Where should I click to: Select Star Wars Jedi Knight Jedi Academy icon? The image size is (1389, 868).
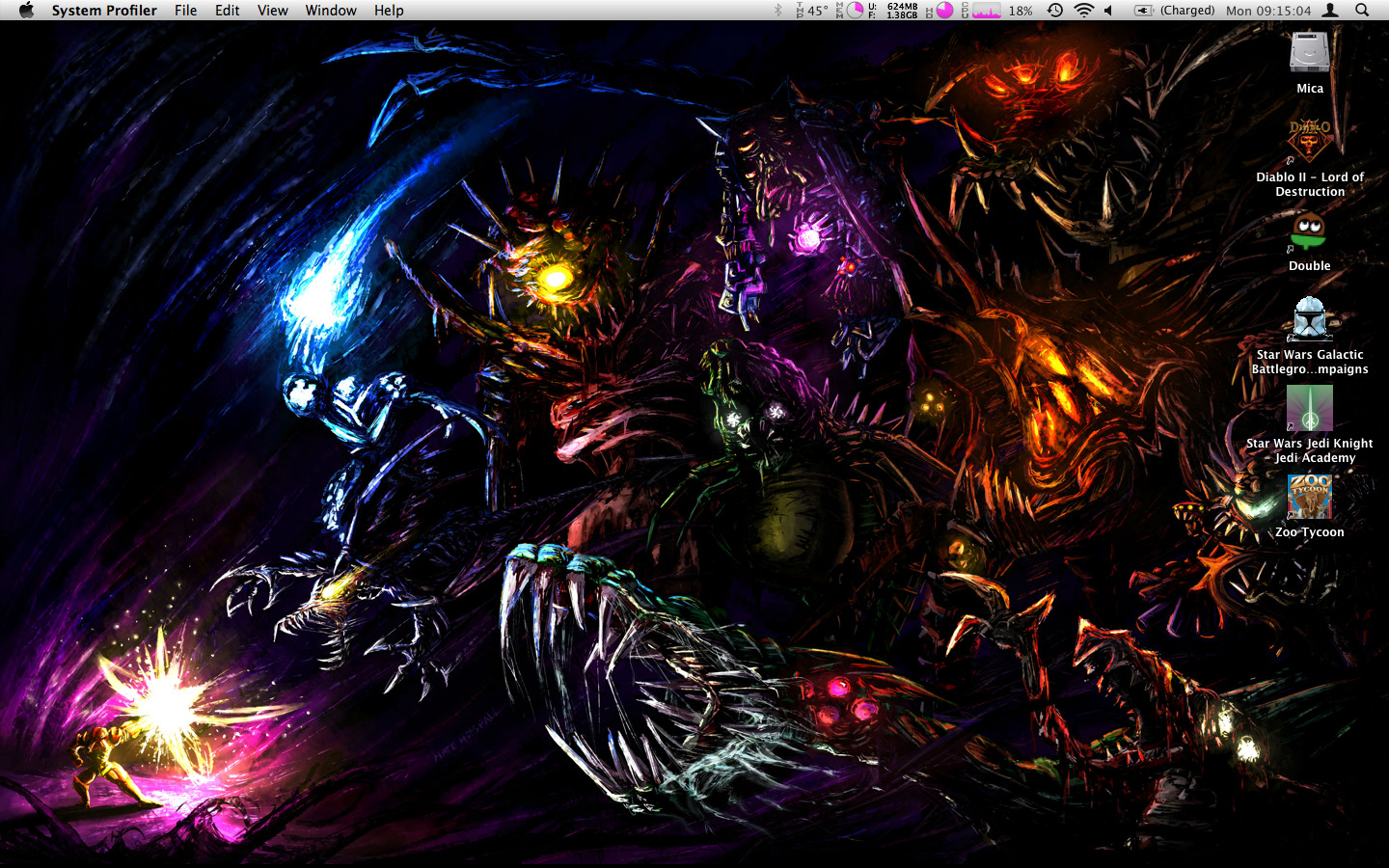point(1310,408)
